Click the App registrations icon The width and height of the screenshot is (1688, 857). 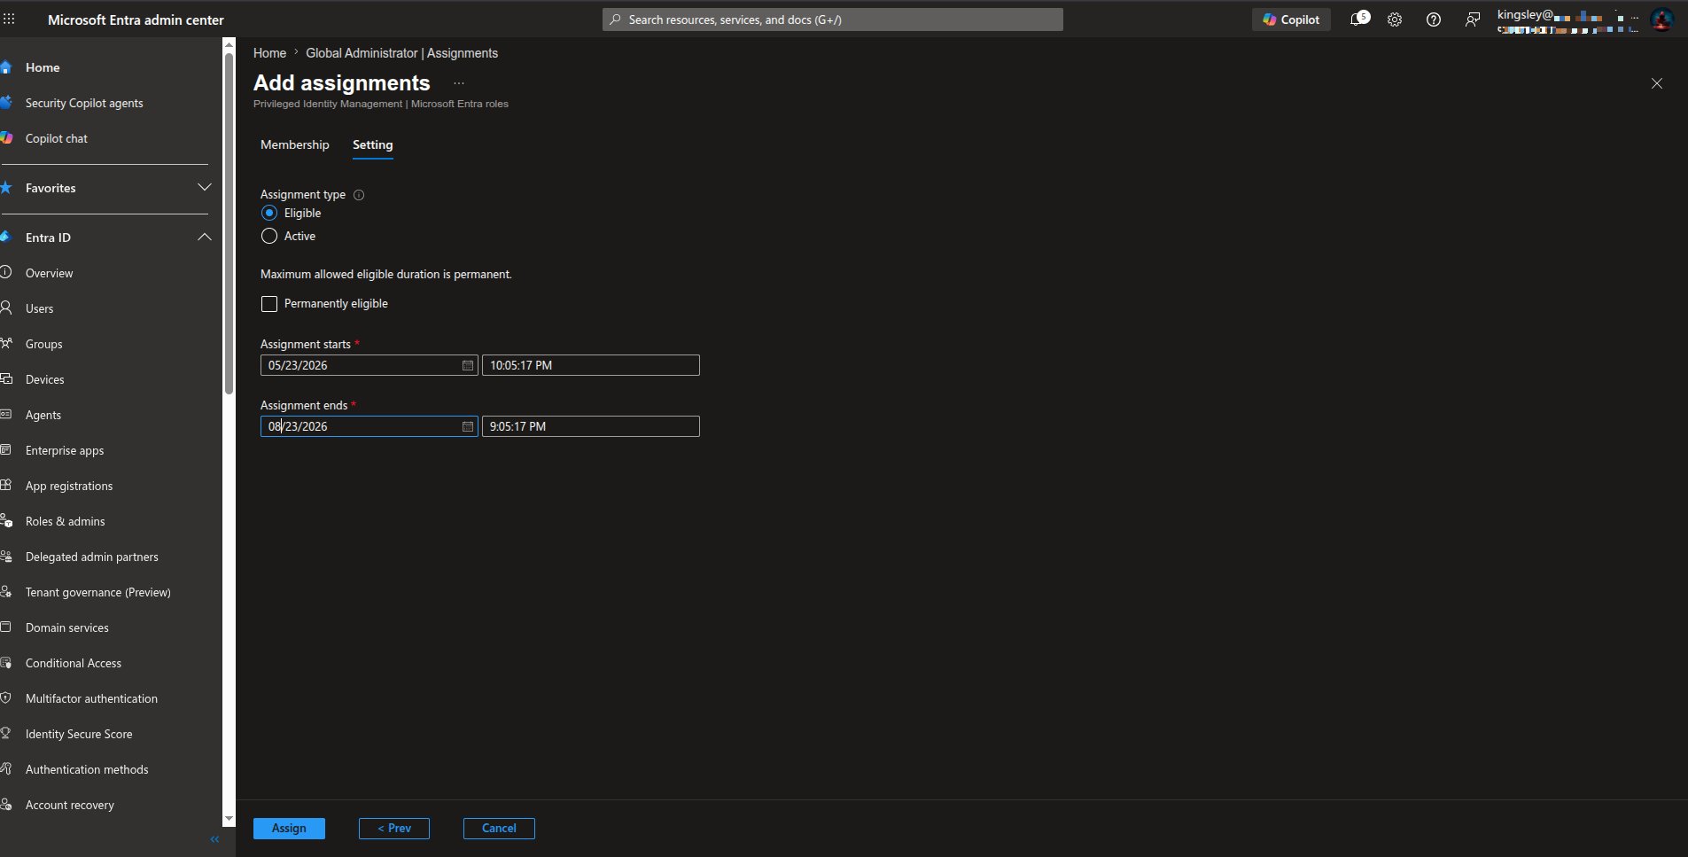(x=5, y=486)
